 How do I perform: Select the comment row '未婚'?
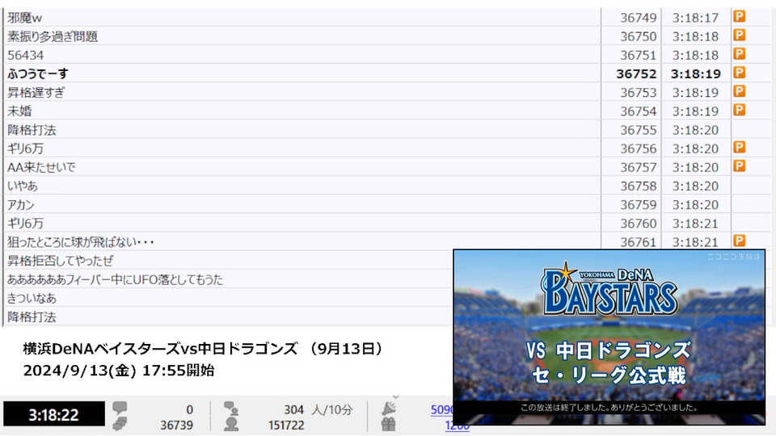[302, 111]
